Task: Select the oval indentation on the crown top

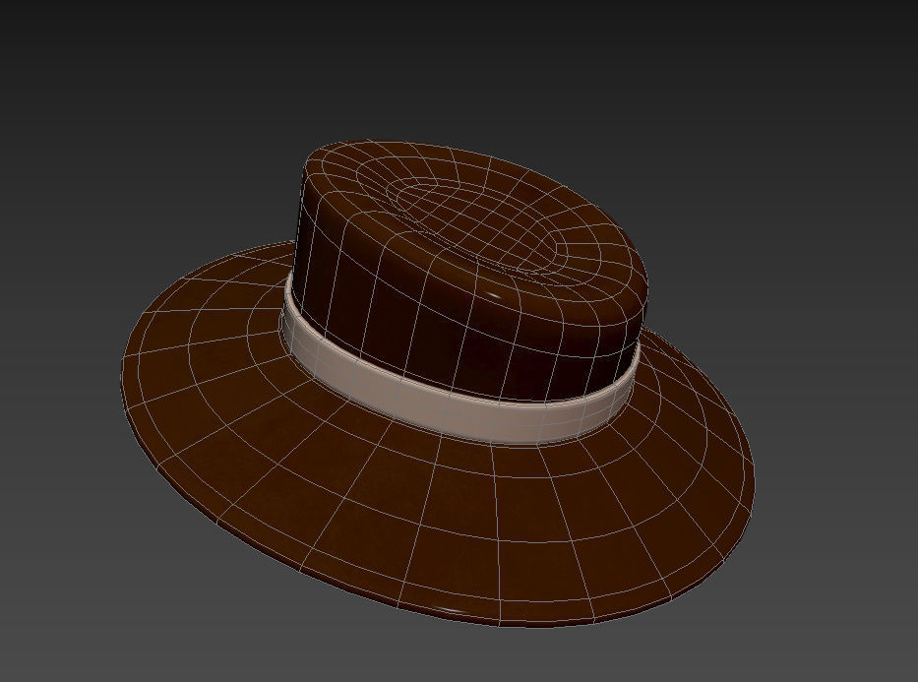Action: [477, 227]
